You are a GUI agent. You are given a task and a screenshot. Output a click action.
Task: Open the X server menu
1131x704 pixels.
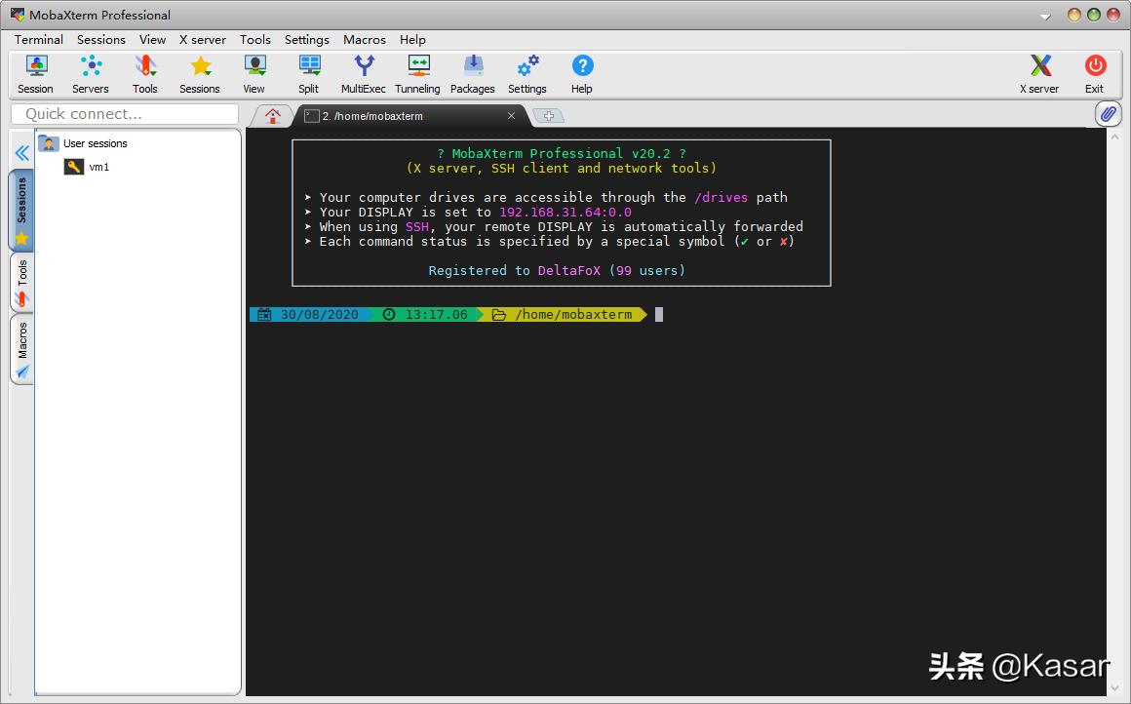click(202, 40)
